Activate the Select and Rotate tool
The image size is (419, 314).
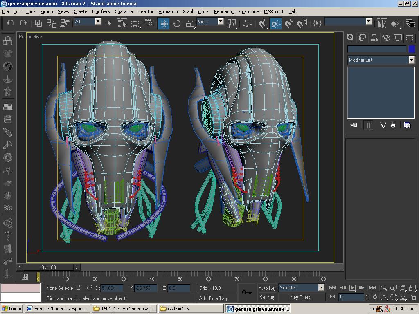(177, 23)
